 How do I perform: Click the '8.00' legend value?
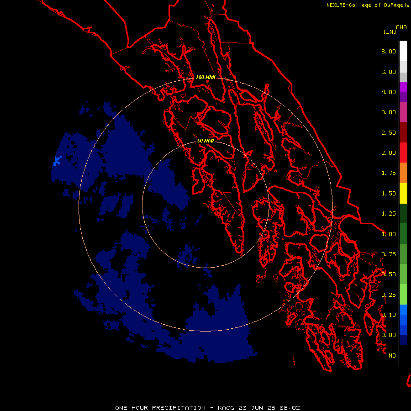389,51
